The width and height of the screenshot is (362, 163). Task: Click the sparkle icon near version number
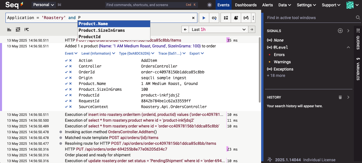pos(270,160)
